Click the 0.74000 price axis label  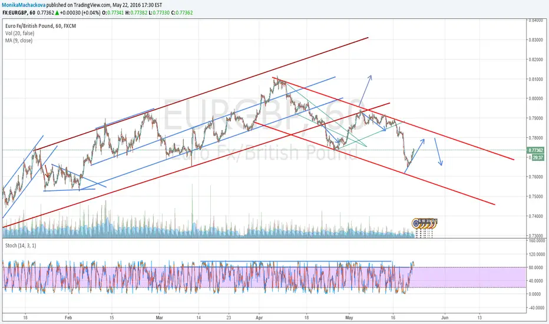(x=537, y=216)
